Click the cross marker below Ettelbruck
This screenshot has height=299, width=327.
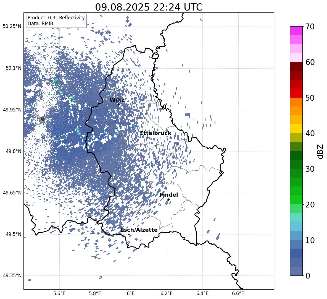point(149,138)
